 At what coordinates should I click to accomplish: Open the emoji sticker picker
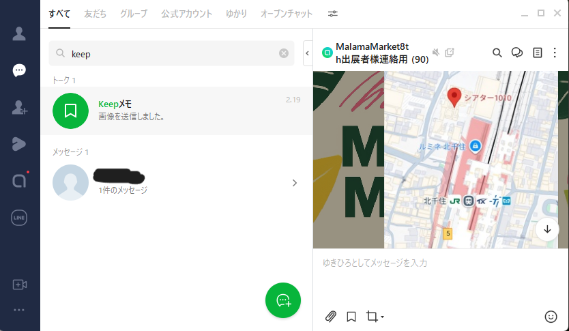(x=551, y=316)
